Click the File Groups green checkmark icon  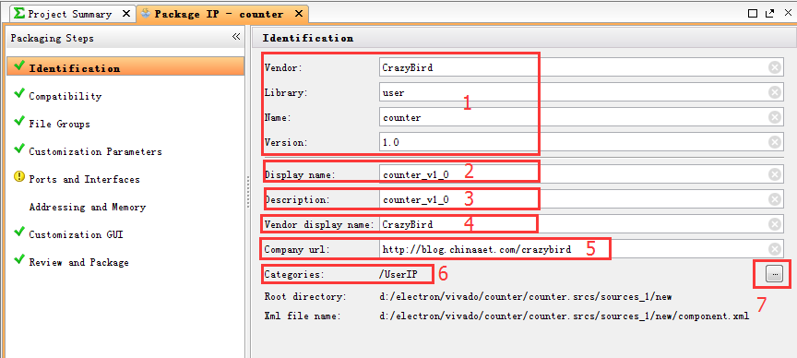tap(19, 121)
